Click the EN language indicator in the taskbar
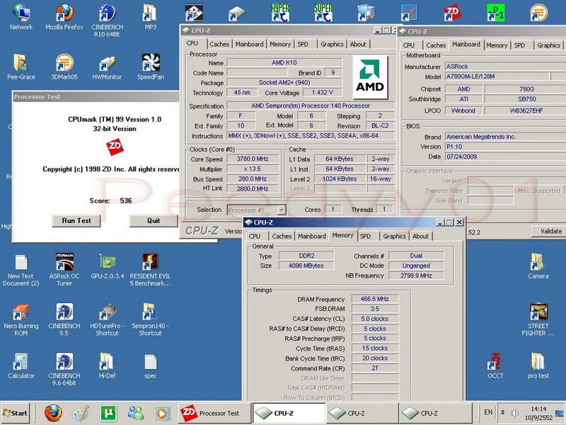This screenshot has width=566, height=425. tap(488, 412)
